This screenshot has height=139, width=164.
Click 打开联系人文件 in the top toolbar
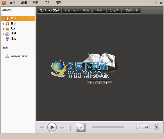(49, 10)
